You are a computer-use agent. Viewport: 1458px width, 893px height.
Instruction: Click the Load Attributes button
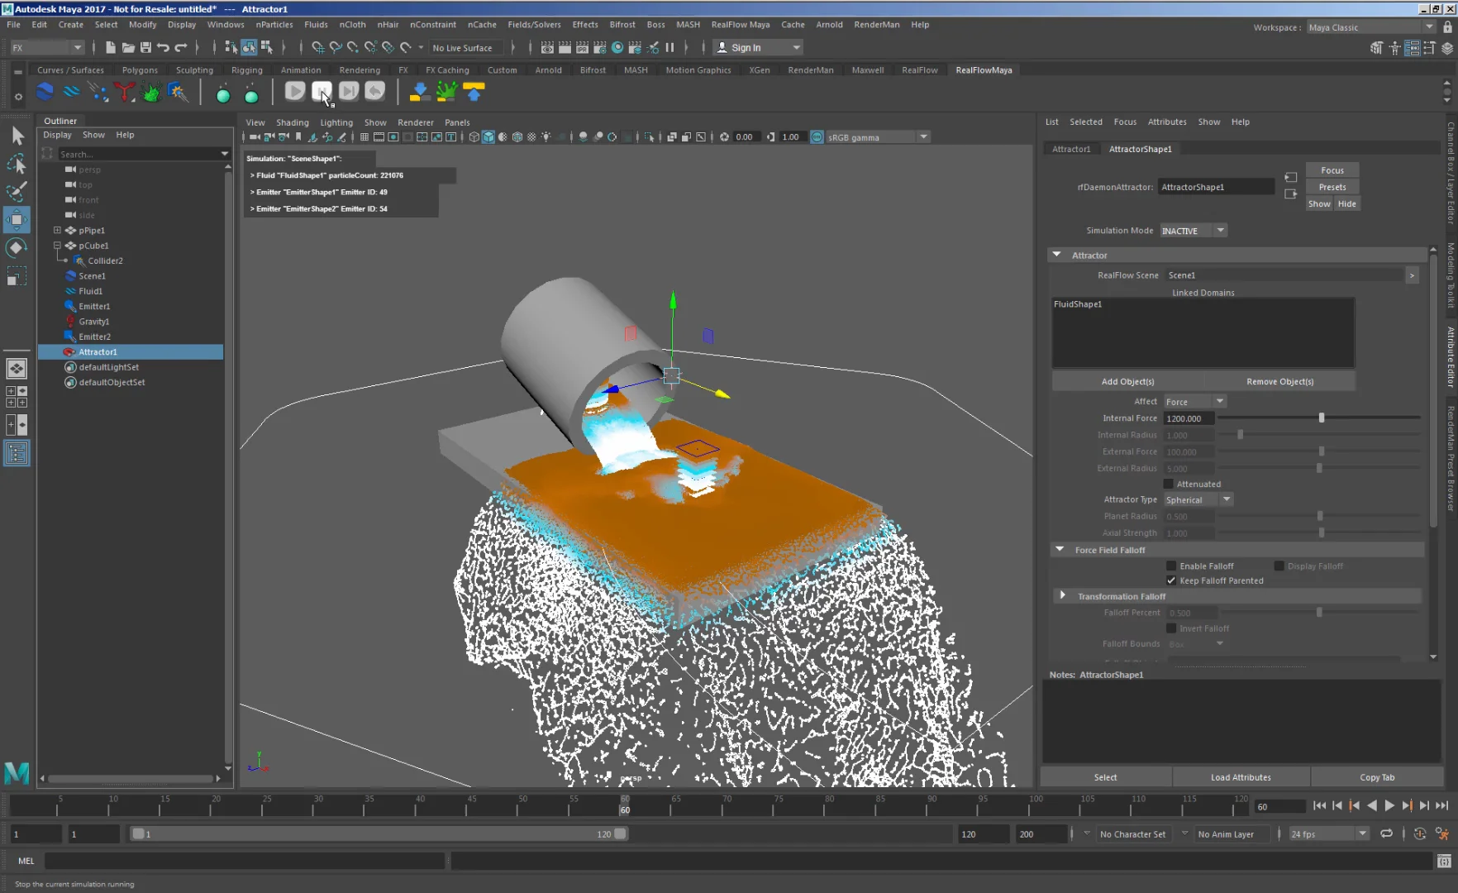tap(1240, 777)
